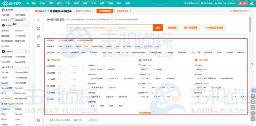This screenshot has height=126, width=256.
Task: Open the 物流 top menu
Action: [110, 3]
